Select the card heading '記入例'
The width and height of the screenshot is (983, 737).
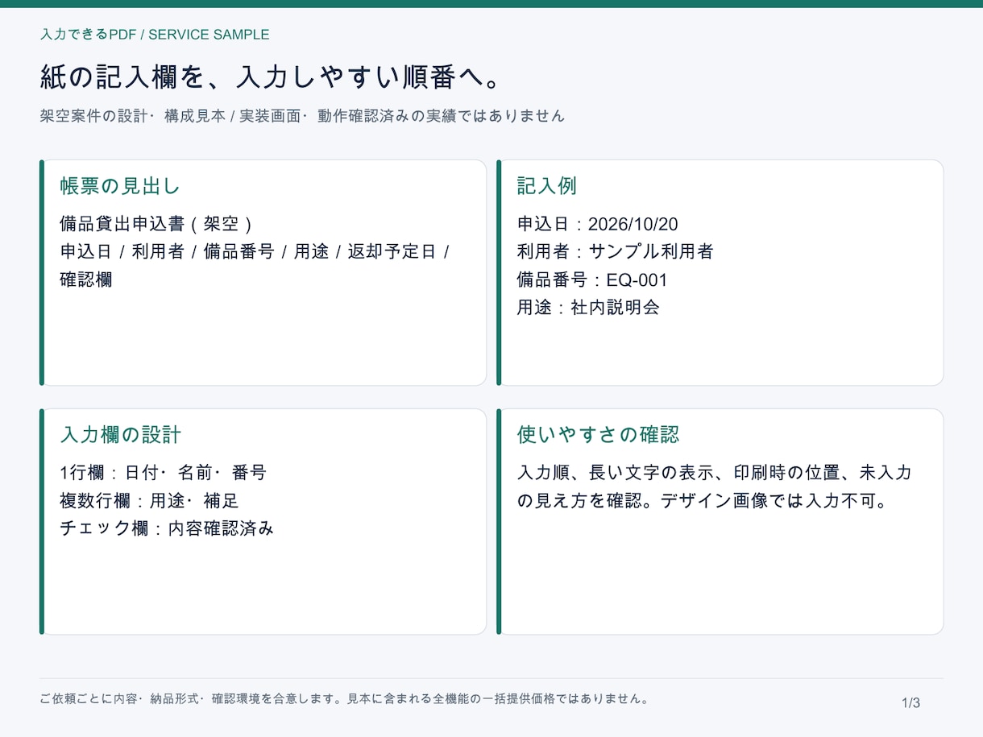547,186
